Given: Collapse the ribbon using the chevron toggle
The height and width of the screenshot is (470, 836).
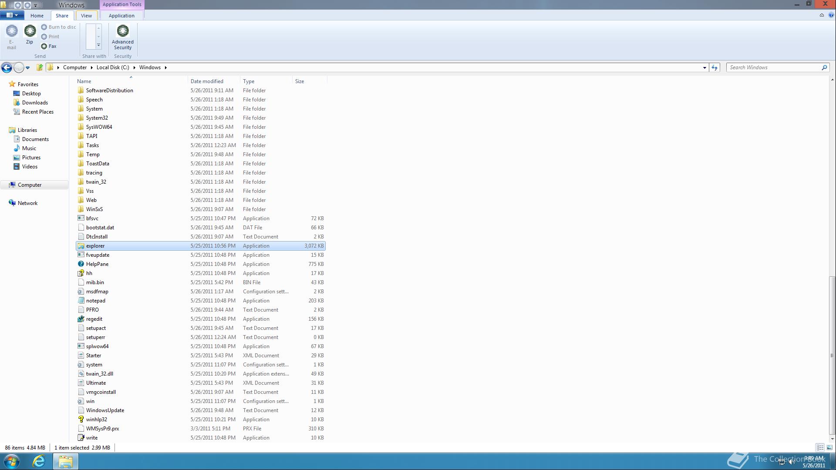Looking at the screenshot, I should pyautogui.click(x=822, y=15).
